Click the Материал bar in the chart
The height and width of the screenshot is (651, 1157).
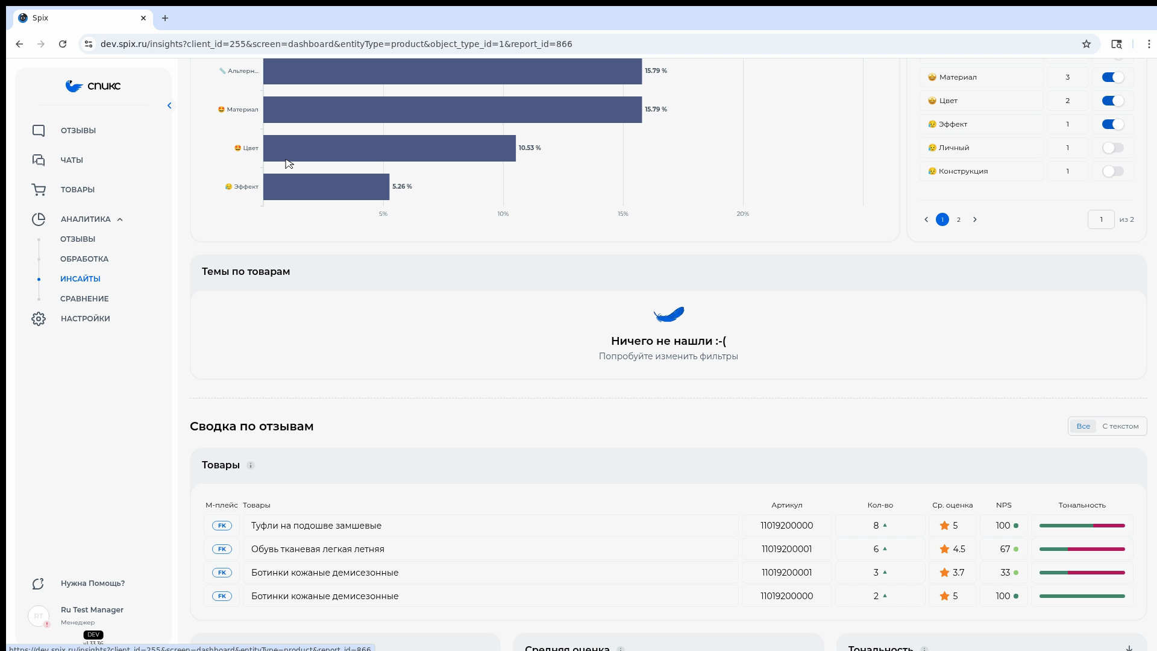pyautogui.click(x=453, y=110)
